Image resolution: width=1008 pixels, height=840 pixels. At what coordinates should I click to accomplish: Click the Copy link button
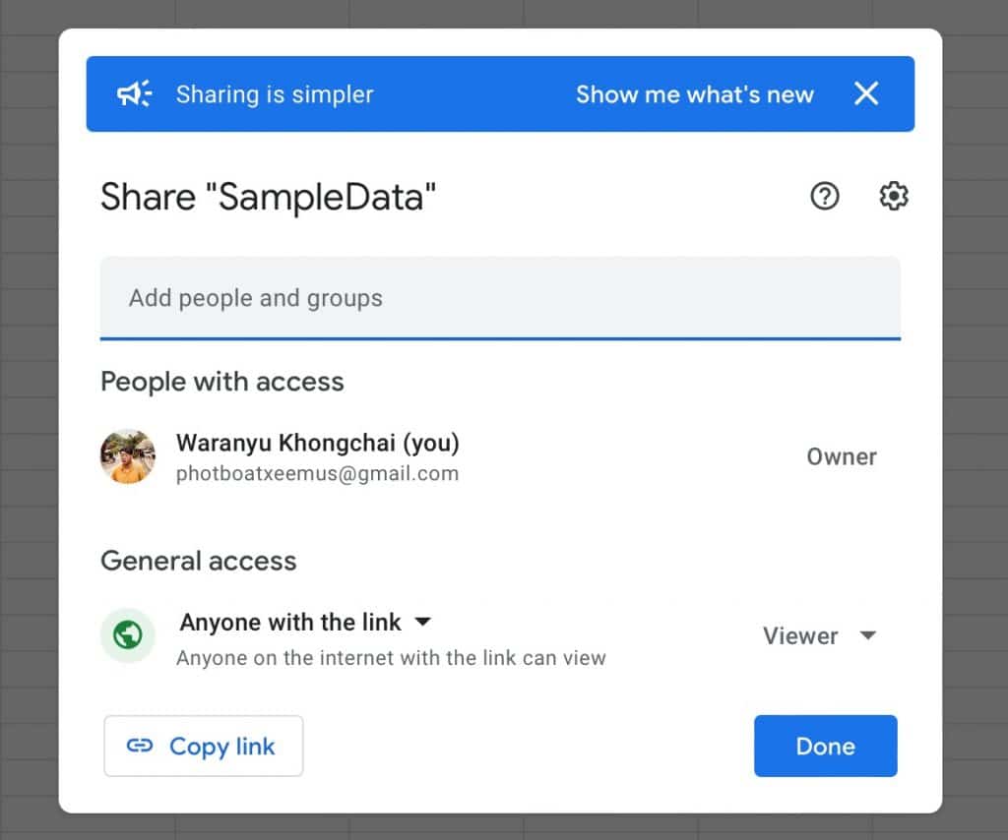point(203,747)
